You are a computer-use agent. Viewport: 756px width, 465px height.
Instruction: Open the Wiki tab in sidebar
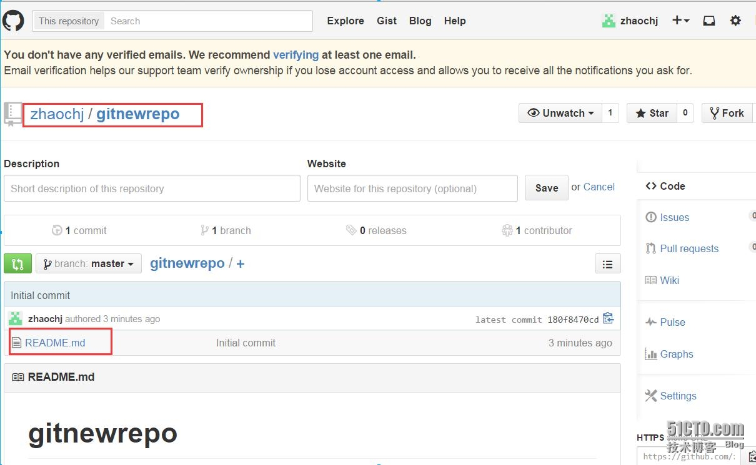[662, 280]
